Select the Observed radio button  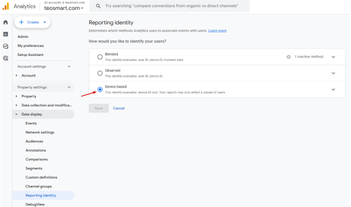pos(100,73)
